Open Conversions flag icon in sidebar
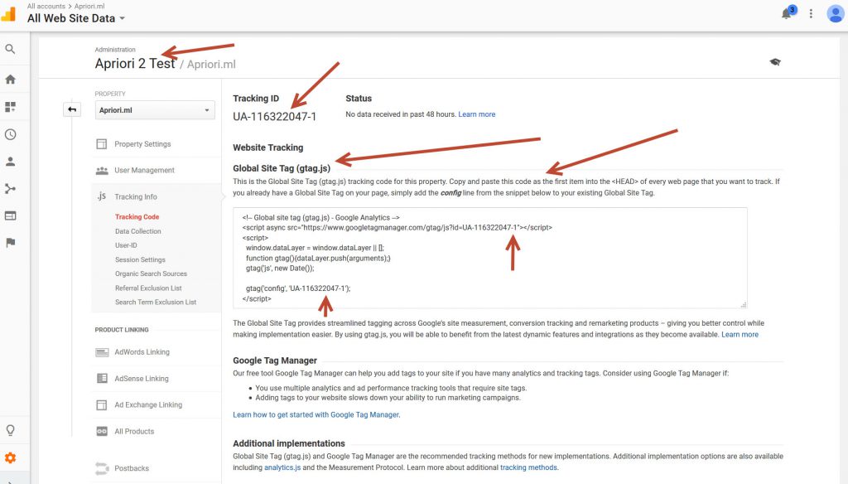The width and height of the screenshot is (848, 484). pos(11,243)
